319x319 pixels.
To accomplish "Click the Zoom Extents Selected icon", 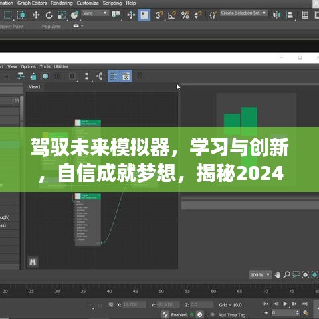I will pyautogui.click(x=314, y=275).
